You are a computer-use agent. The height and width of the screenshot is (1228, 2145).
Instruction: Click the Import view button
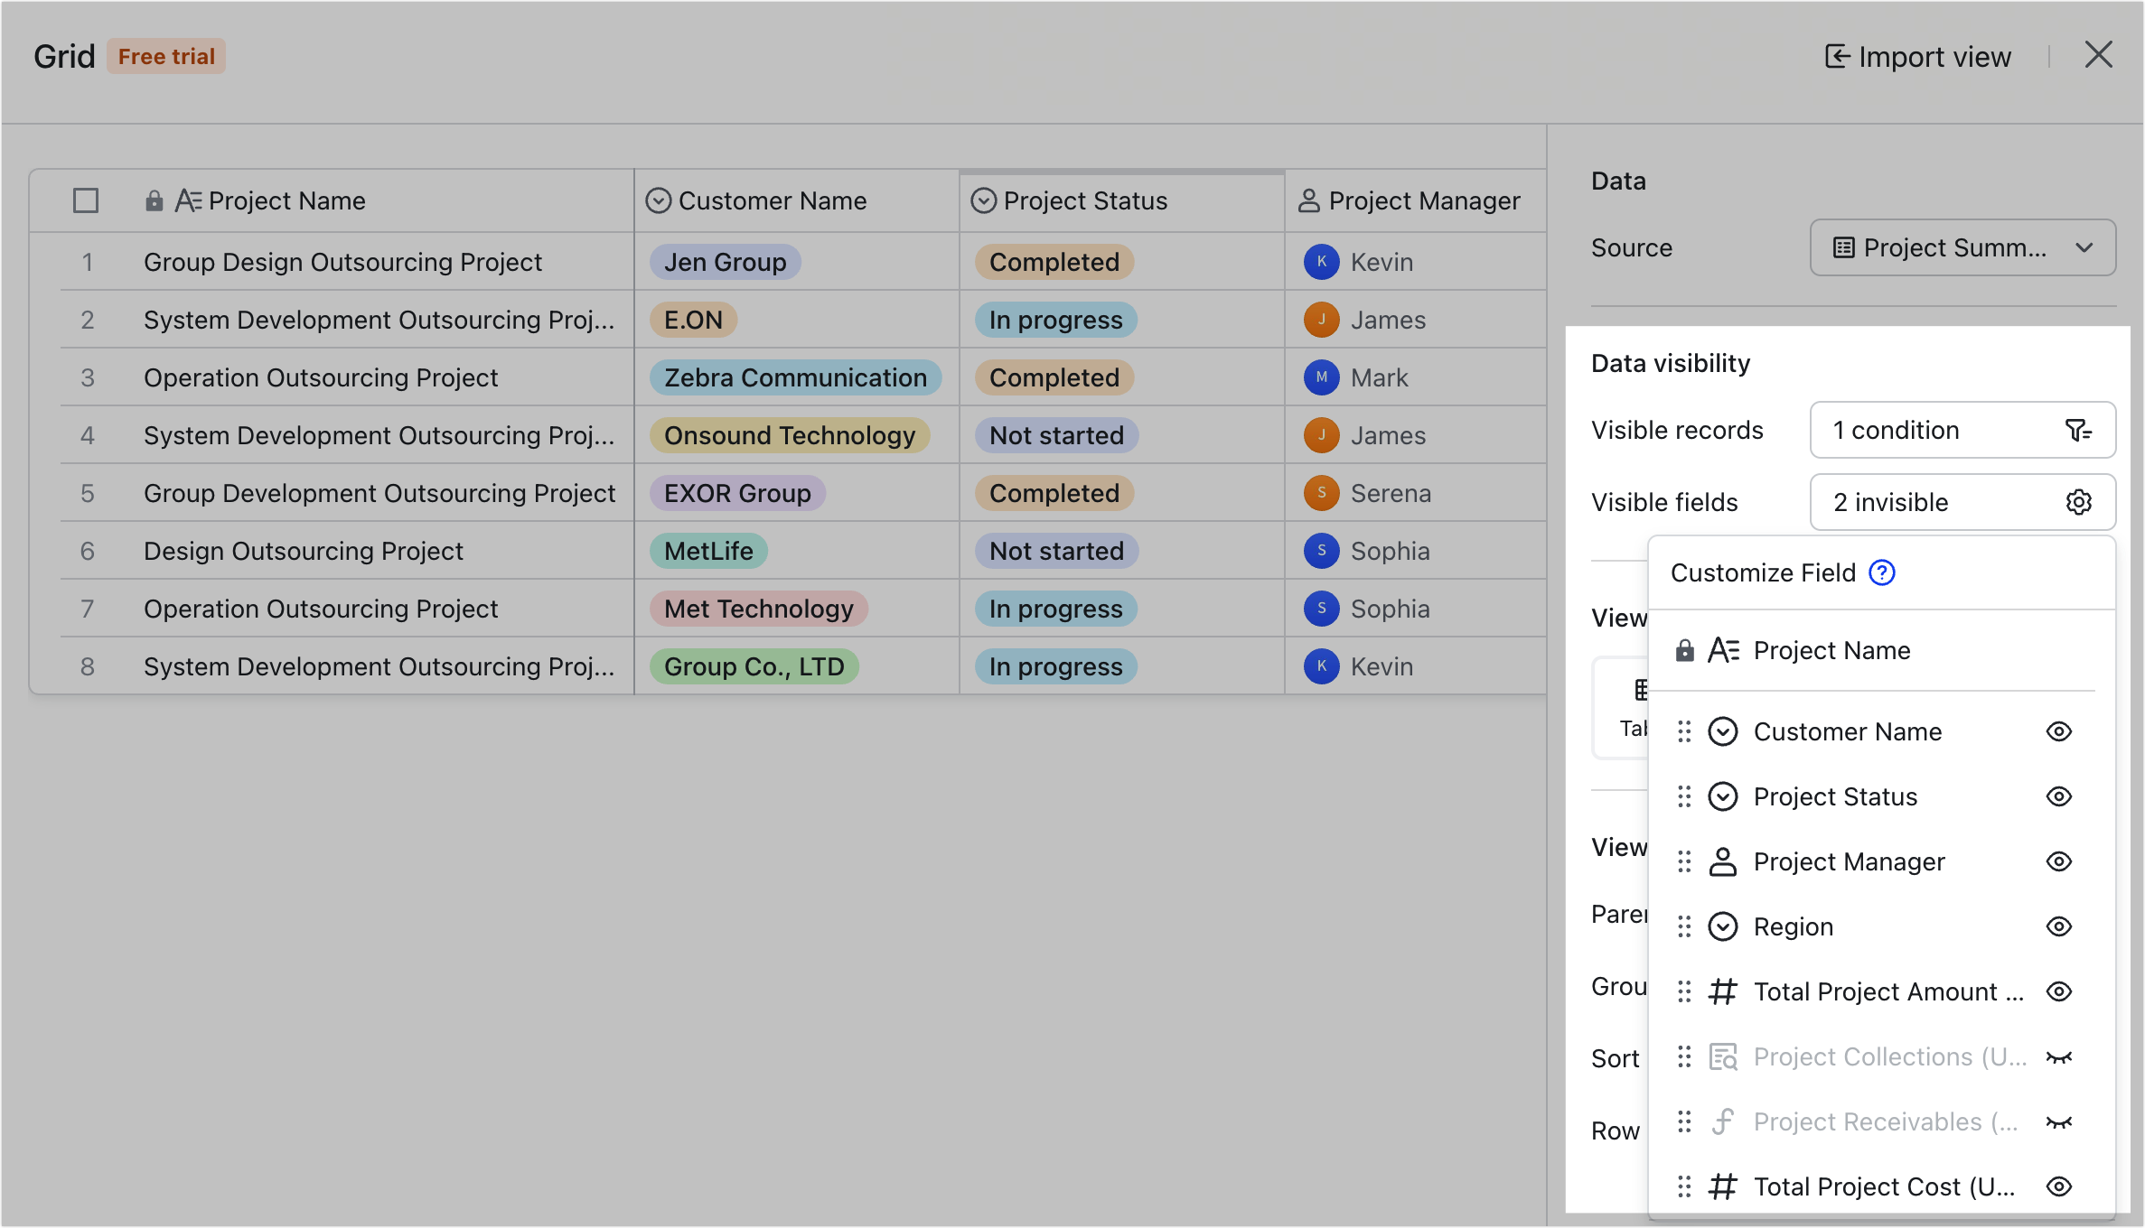point(1916,56)
